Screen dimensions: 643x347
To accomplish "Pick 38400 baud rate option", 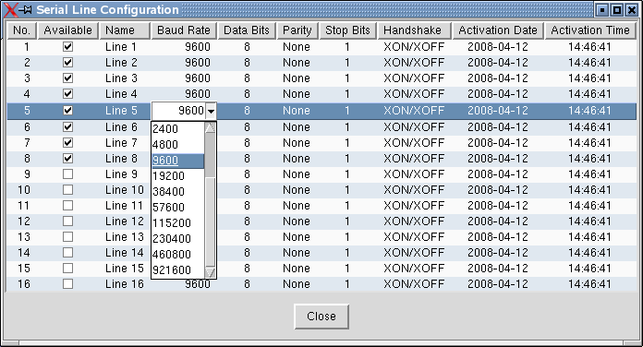I will [177, 192].
